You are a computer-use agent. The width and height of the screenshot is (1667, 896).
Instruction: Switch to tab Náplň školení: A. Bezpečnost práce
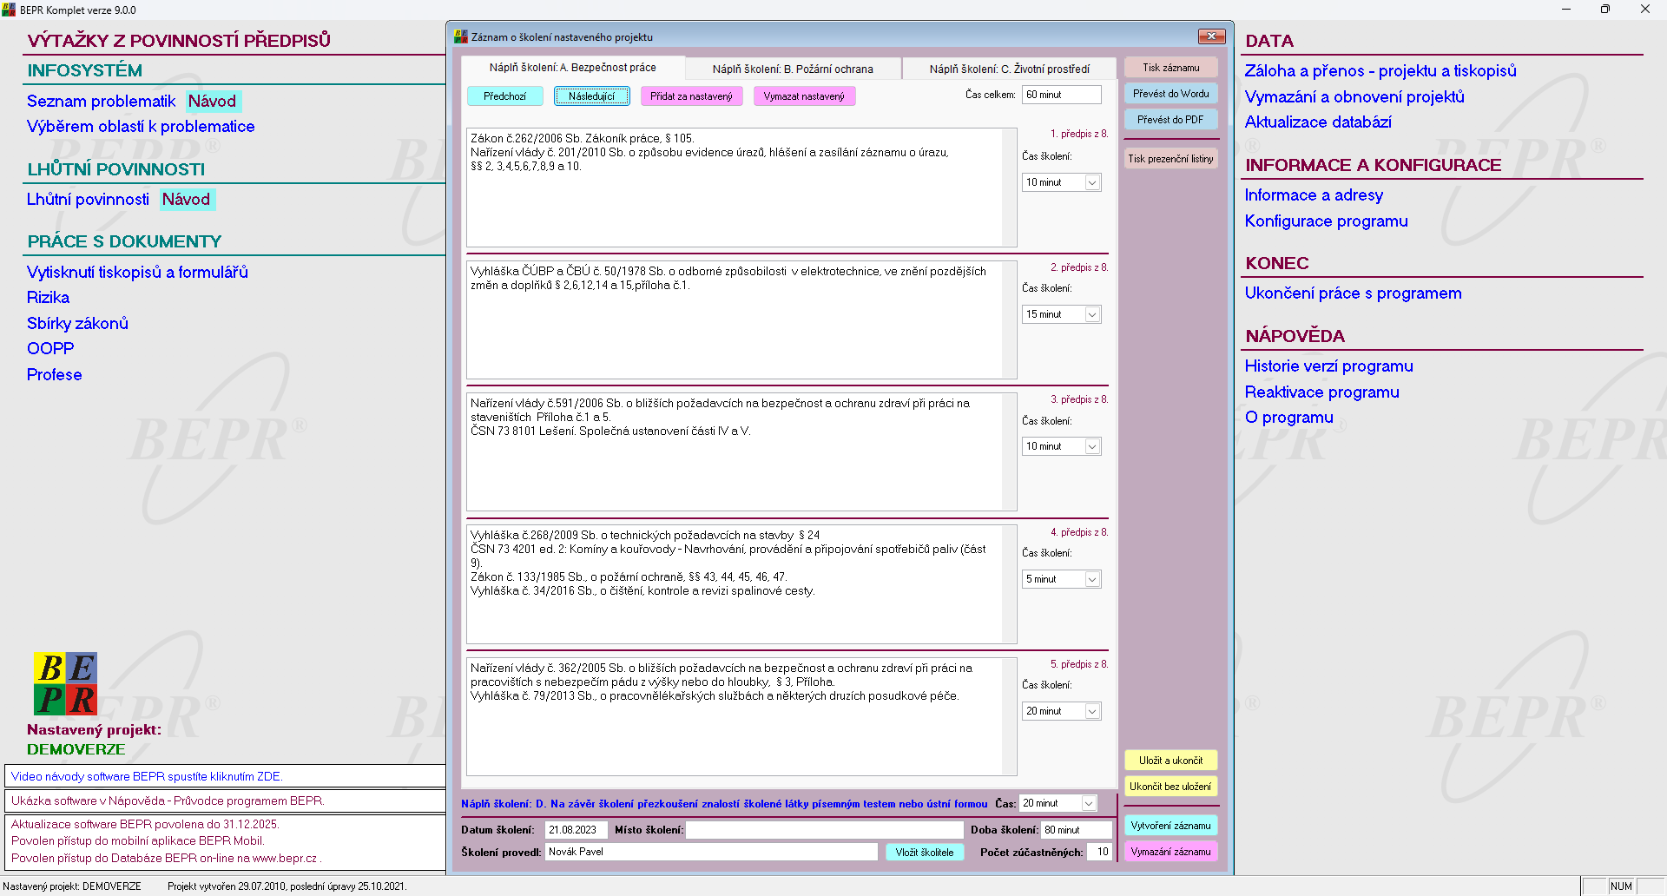572,68
